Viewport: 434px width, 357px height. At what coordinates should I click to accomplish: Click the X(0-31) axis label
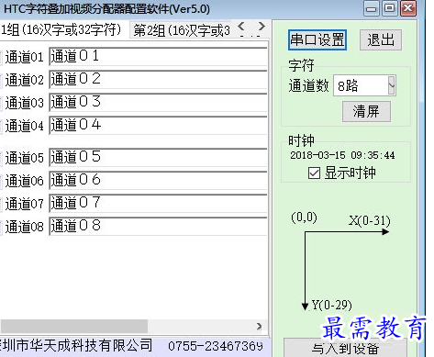(x=370, y=220)
